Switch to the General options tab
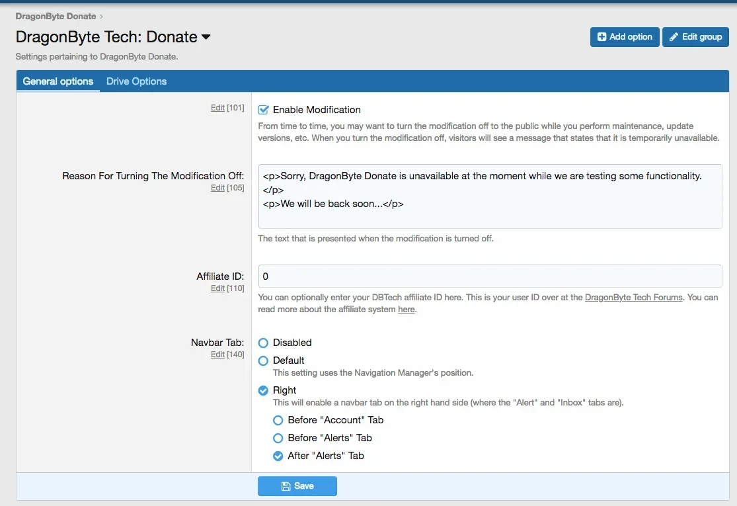 tap(58, 81)
